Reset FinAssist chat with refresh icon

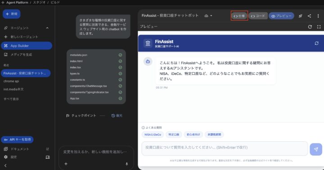[x=316, y=43]
